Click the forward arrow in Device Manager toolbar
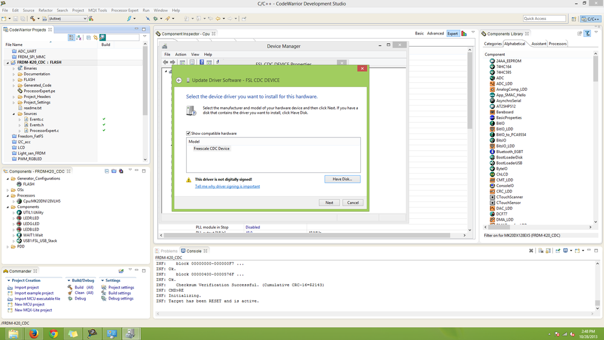The image size is (604, 340). (173, 62)
